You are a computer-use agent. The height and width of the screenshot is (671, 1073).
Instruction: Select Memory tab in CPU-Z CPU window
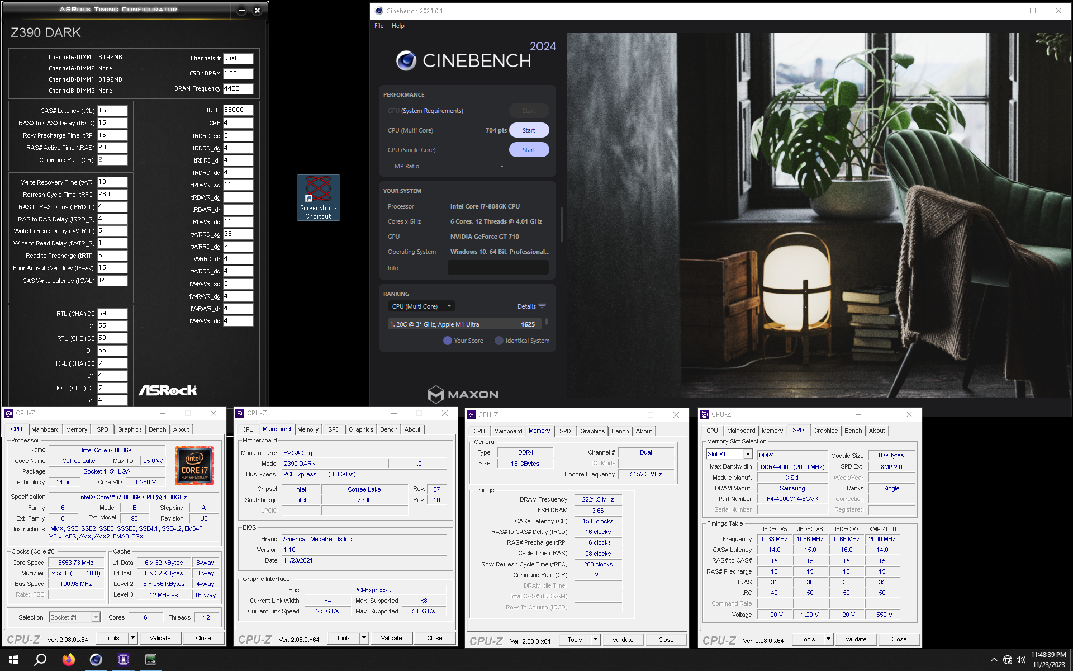click(77, 429)
